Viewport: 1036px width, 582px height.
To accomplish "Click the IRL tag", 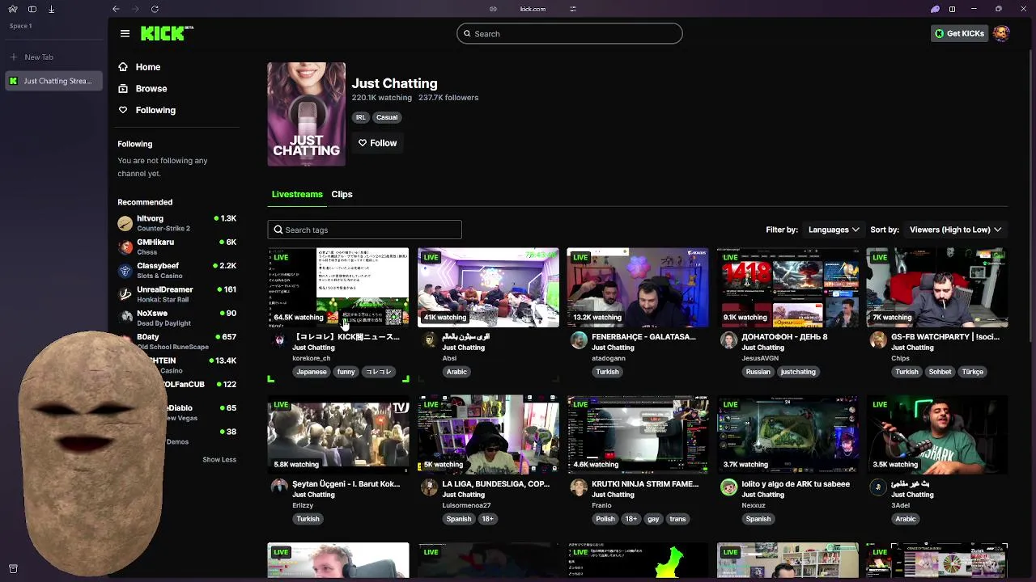I will coord(360,117).
